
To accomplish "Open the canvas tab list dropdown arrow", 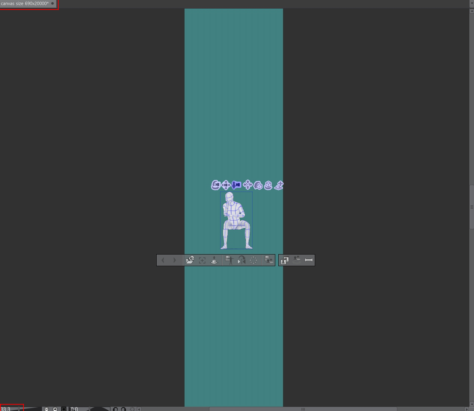I will click(x=471, y=3).
